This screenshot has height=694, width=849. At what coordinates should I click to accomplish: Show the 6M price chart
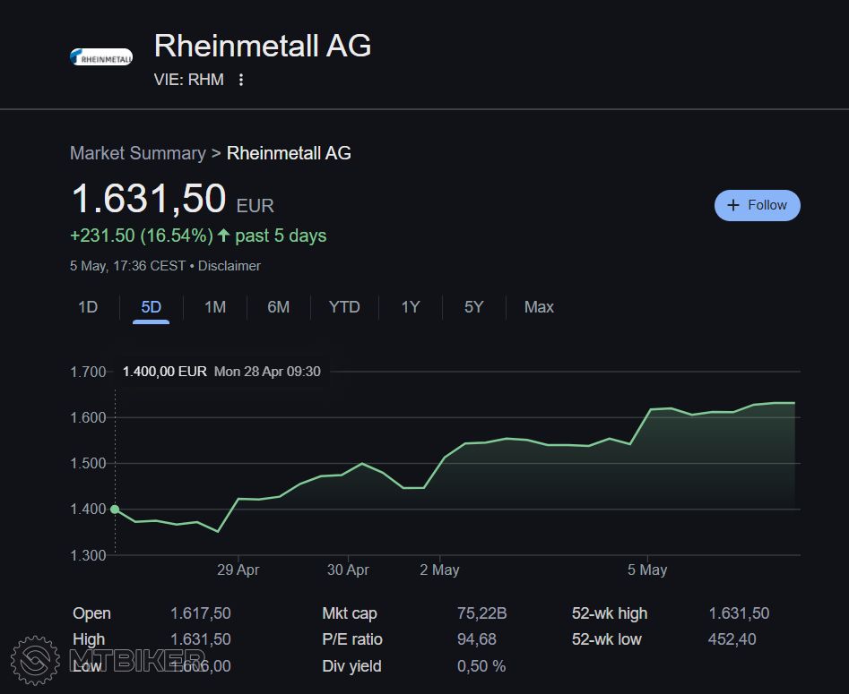click(278, 307)
